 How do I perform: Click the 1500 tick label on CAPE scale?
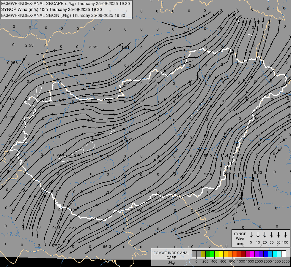pyautogui.click(x=250, y=261)
